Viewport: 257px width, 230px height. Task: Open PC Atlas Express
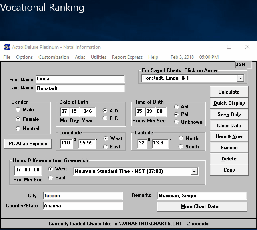point(28,144)
